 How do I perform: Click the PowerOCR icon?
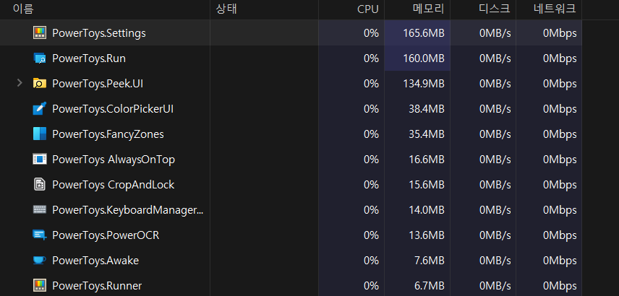tap(39, 235)
